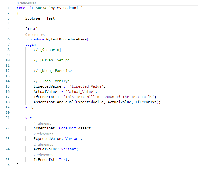Screen dimensions: 198x174
Task: Click the // [Then] Verify: comment
Action: 52,81
